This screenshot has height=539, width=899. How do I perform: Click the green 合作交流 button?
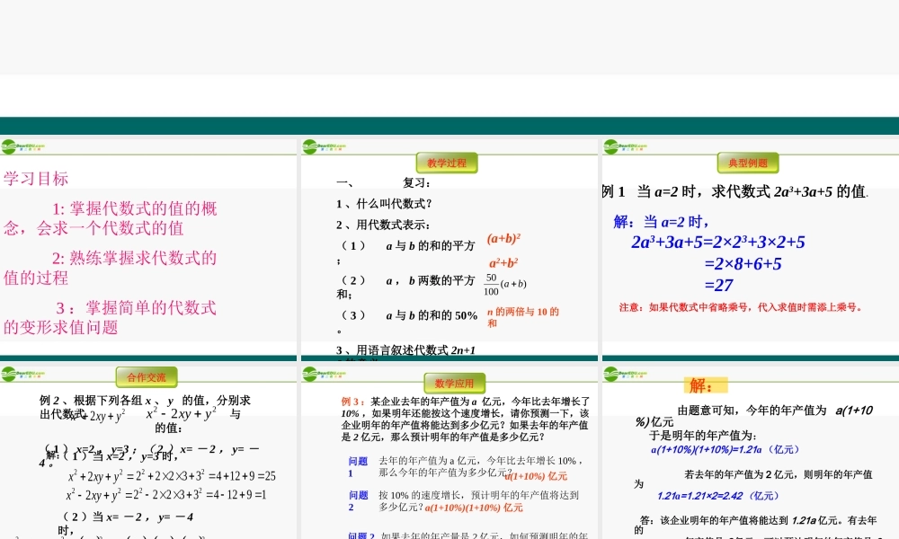147,377
